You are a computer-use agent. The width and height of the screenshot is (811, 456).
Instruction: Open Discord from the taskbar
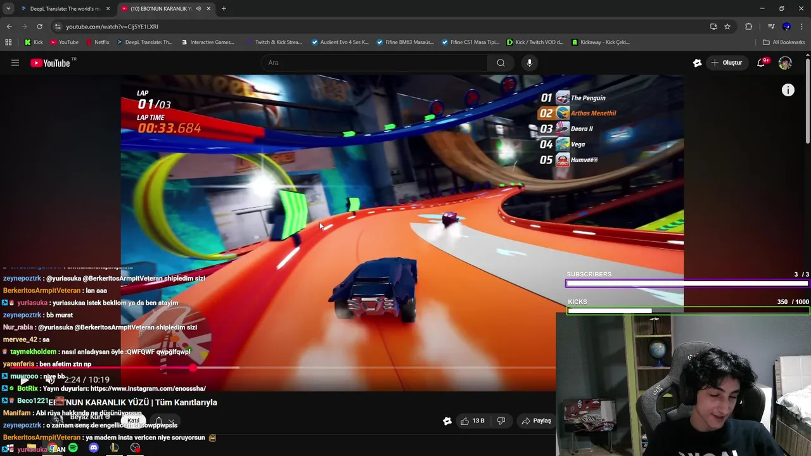tap(94, 448)
